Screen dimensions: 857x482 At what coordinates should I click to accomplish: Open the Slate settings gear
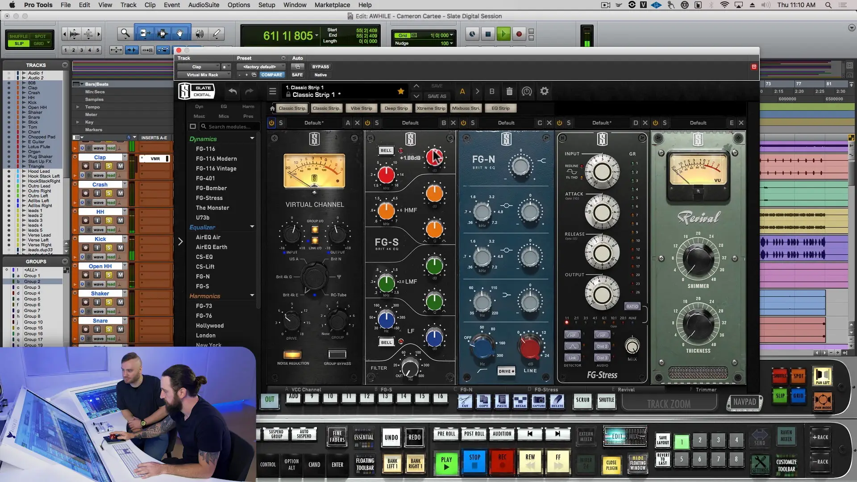(544, 91)
